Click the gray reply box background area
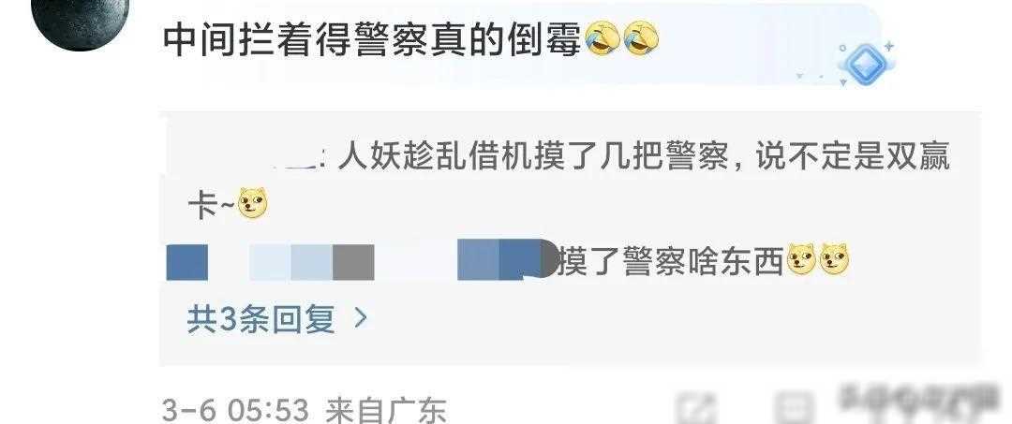This screenshot has width=1012, height=424. [x=570, y=238]
